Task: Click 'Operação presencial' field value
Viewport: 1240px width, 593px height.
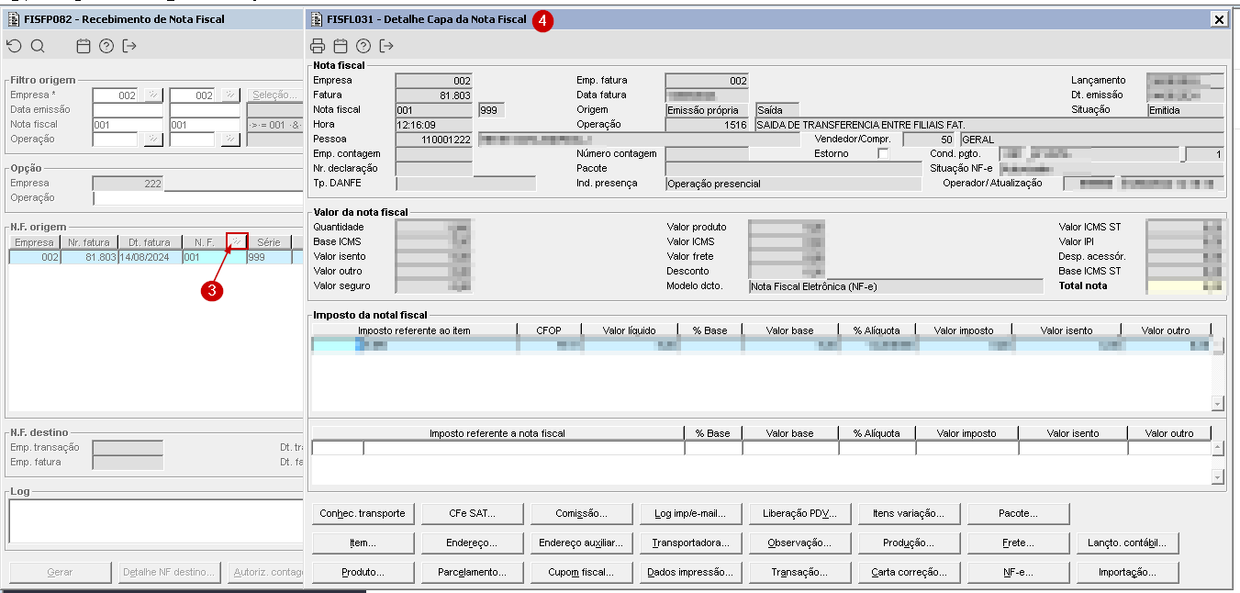Action: click(793, 184)
